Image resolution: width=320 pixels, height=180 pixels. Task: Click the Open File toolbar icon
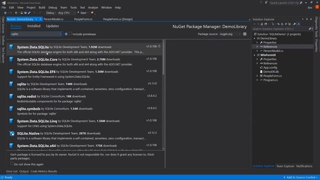tap(21, 13)
